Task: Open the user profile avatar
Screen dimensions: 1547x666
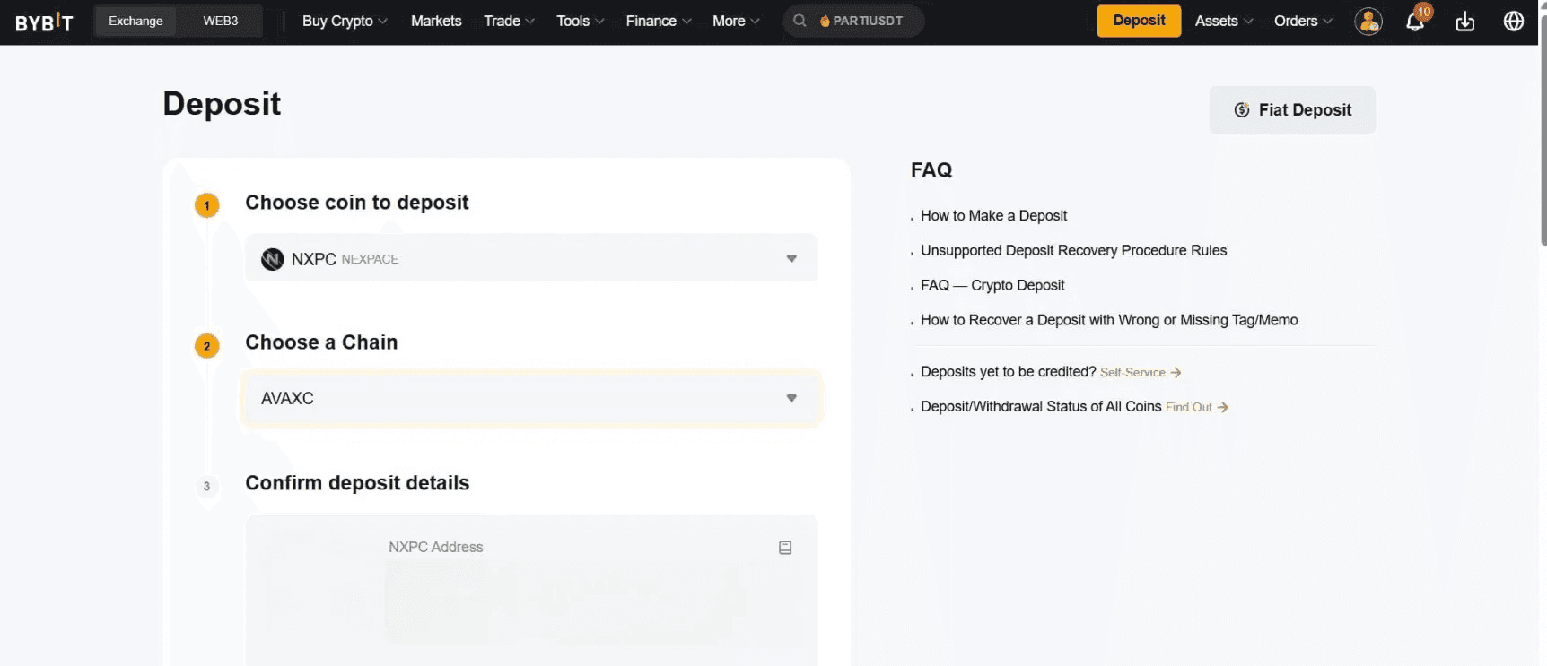Action: 1368,22
